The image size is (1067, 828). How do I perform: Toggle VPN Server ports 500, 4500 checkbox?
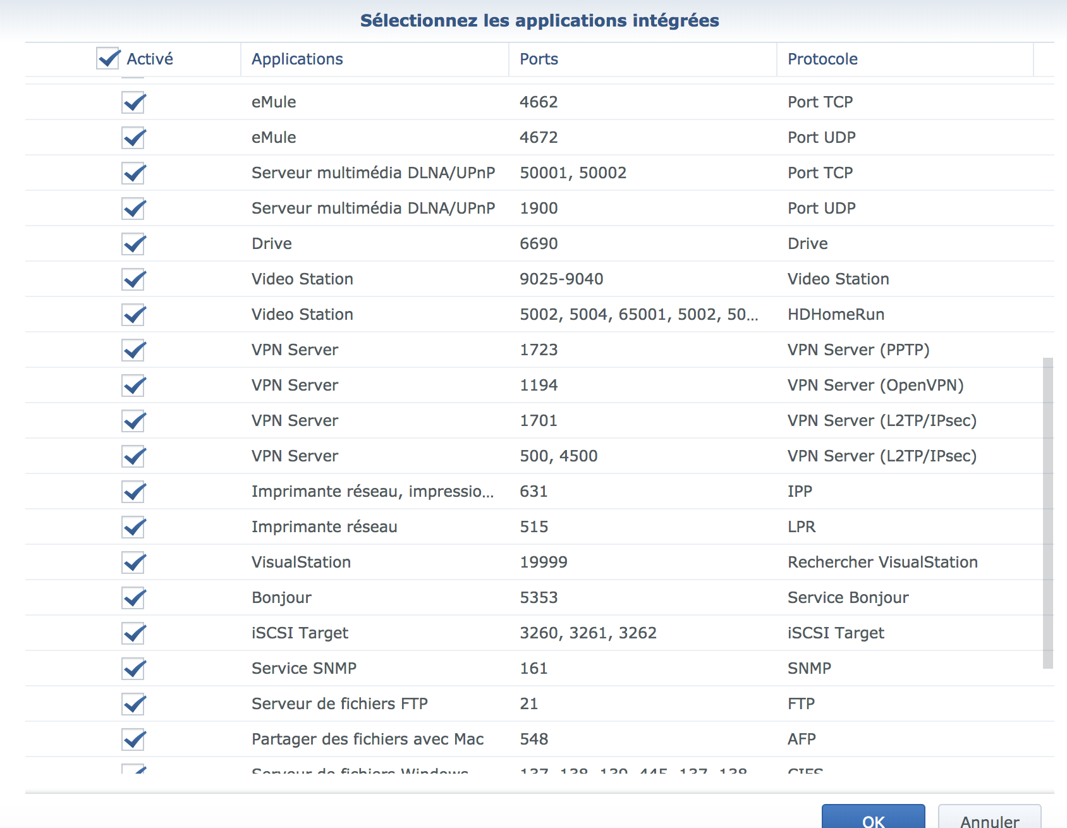pyautogui.click(x=134, y=456)
